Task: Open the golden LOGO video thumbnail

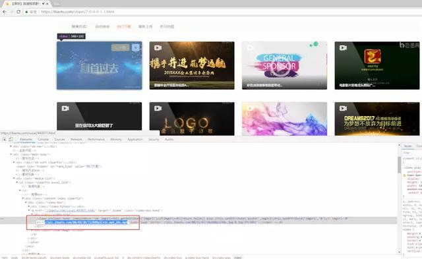Action: [192, 119]
